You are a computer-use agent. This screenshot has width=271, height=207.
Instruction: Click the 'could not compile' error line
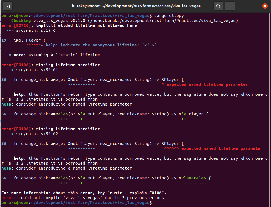(x=82, y=198)
